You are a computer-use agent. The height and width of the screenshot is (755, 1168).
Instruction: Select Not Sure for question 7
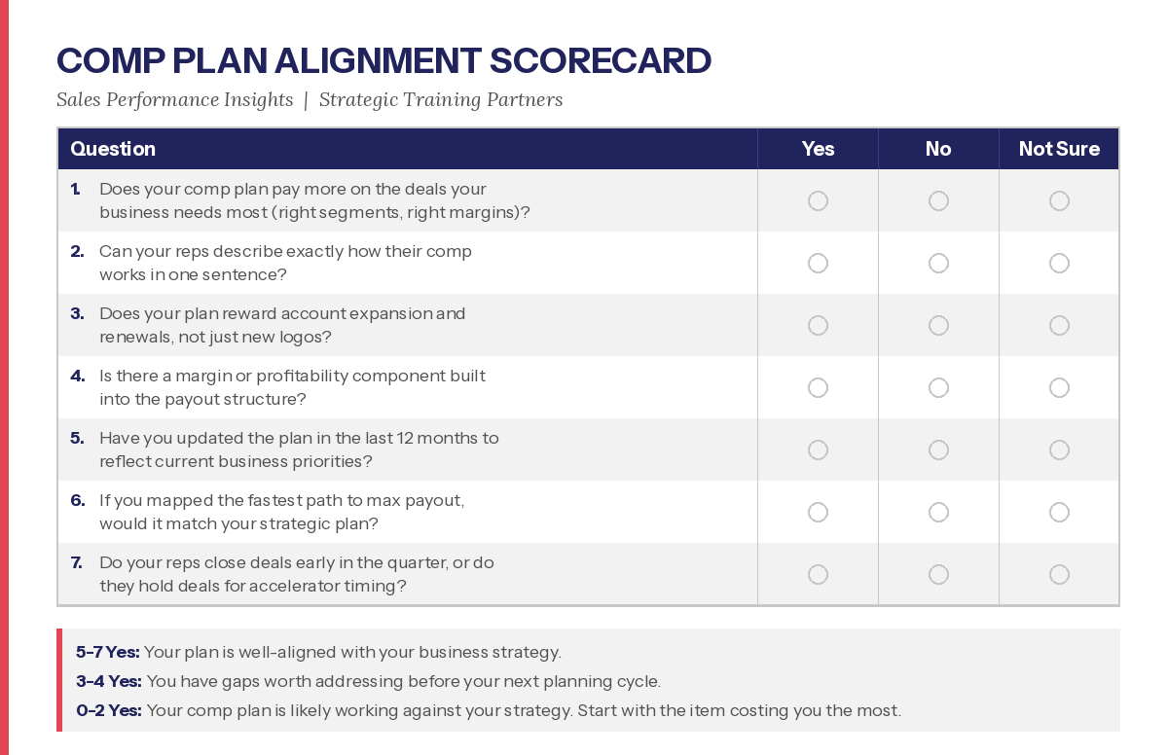coord(1059,574)
